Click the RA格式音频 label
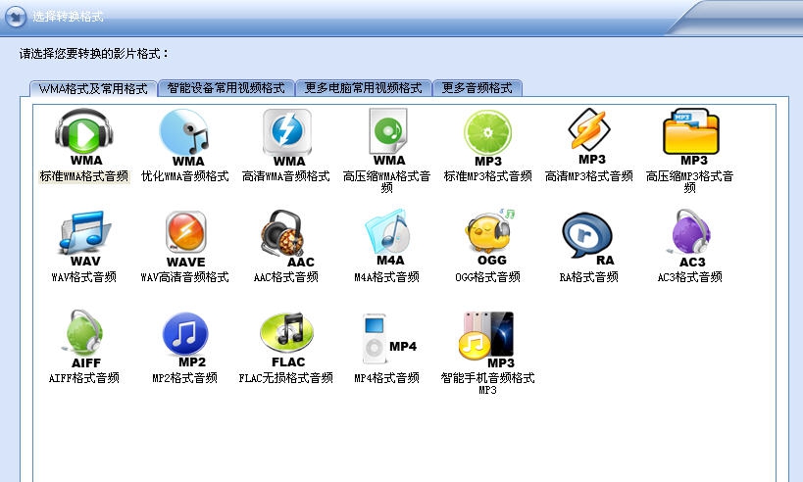The width and height of the screenshot is (803, 482). coord(589,277)
